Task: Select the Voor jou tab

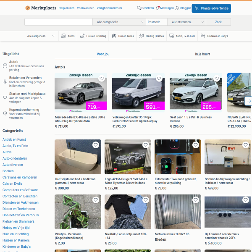Action: point(103,54)
